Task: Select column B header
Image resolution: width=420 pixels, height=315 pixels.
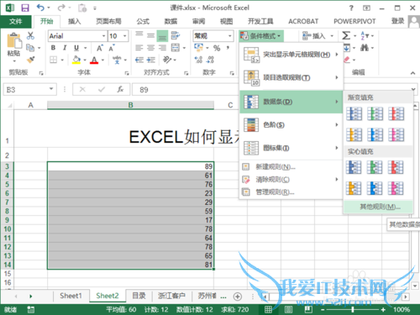Action: click(x=130, y=105)
